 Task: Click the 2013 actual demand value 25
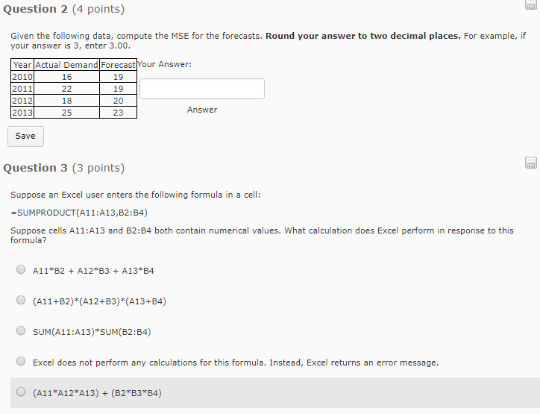pyautogui.click(x=67, y=113)
